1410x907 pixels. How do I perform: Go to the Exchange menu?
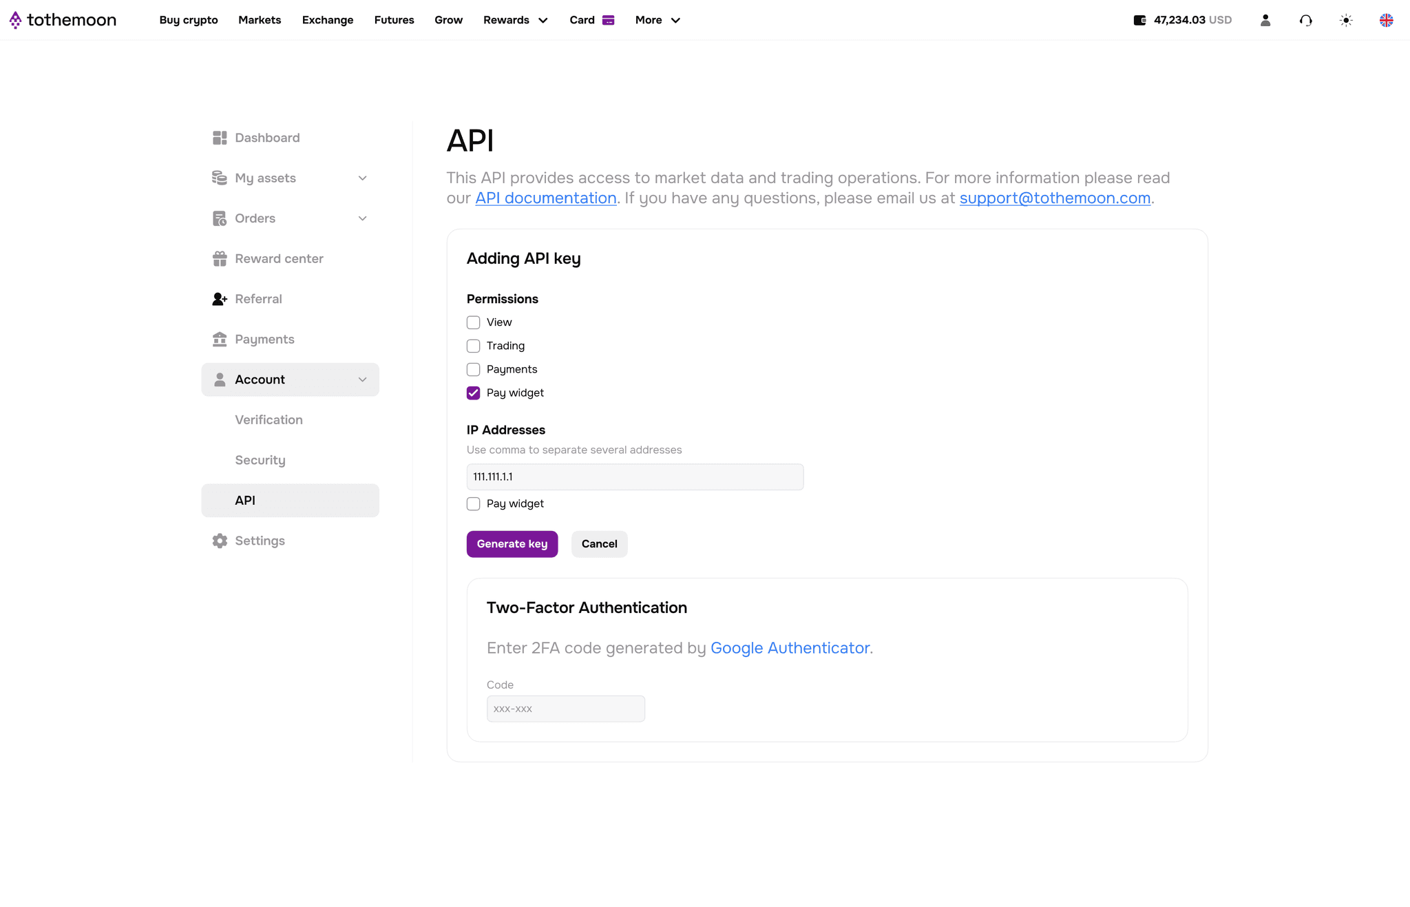(328, 20)
